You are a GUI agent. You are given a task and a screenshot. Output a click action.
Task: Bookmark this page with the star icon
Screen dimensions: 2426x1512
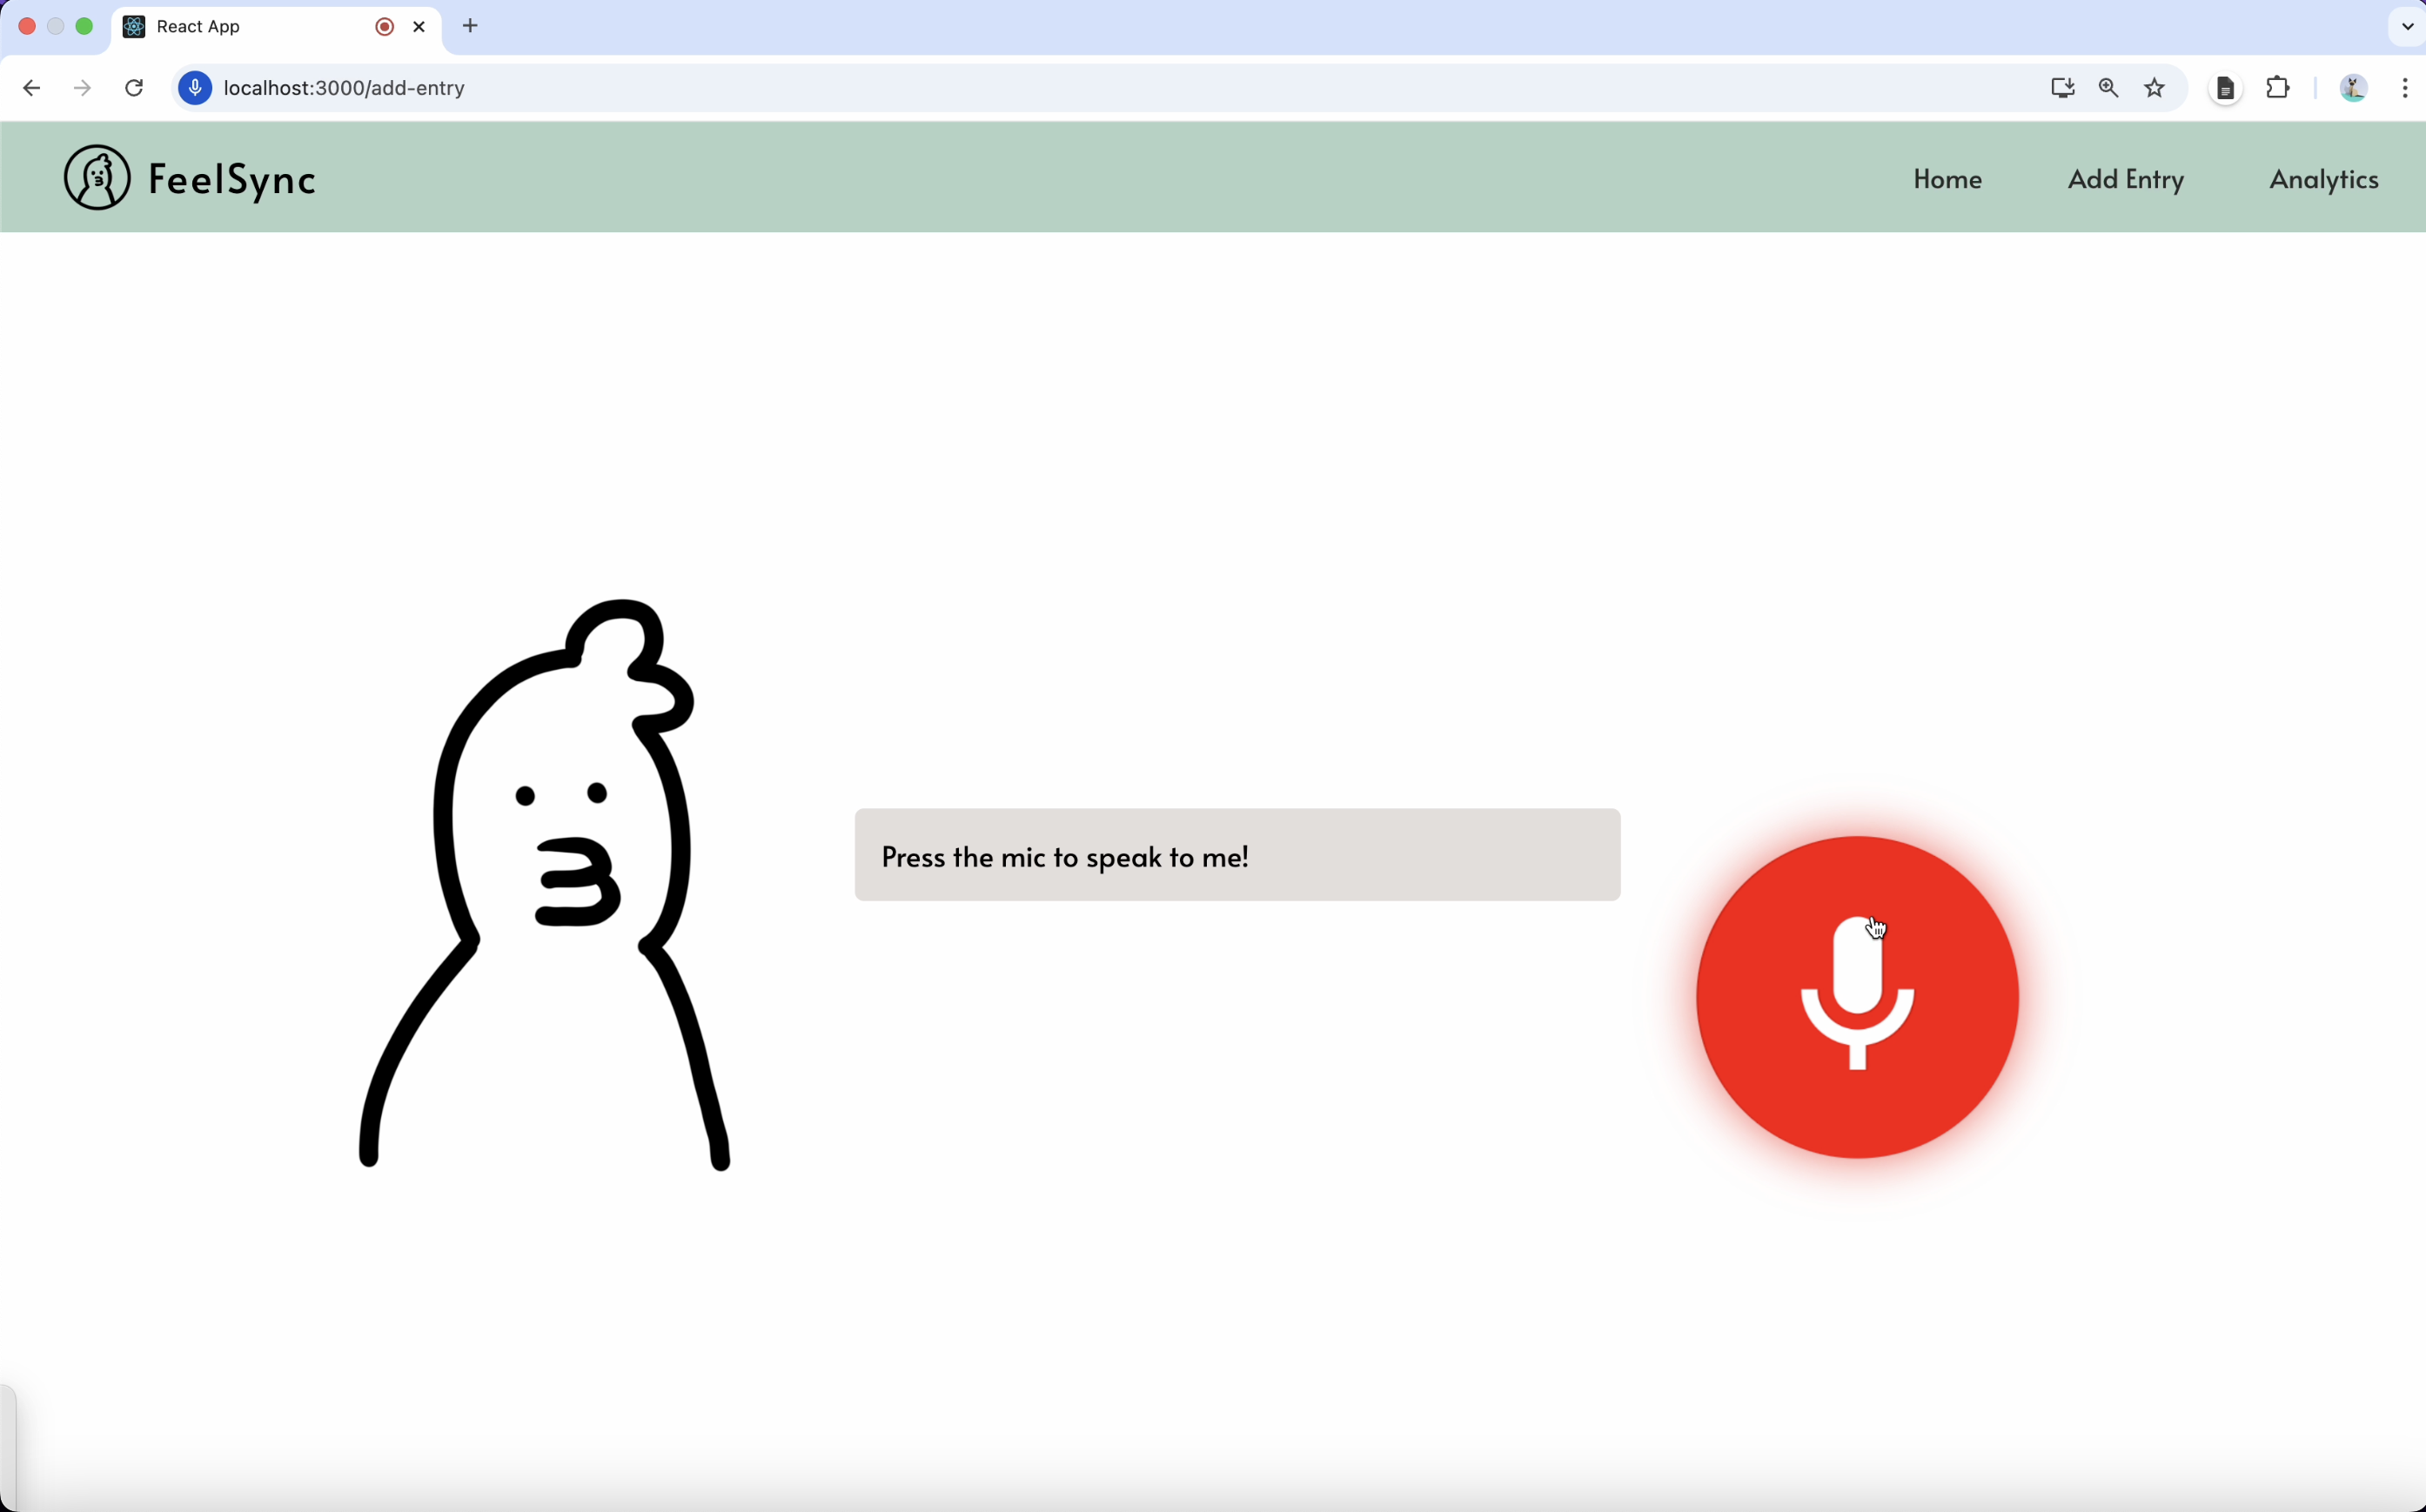(2155, 88)
